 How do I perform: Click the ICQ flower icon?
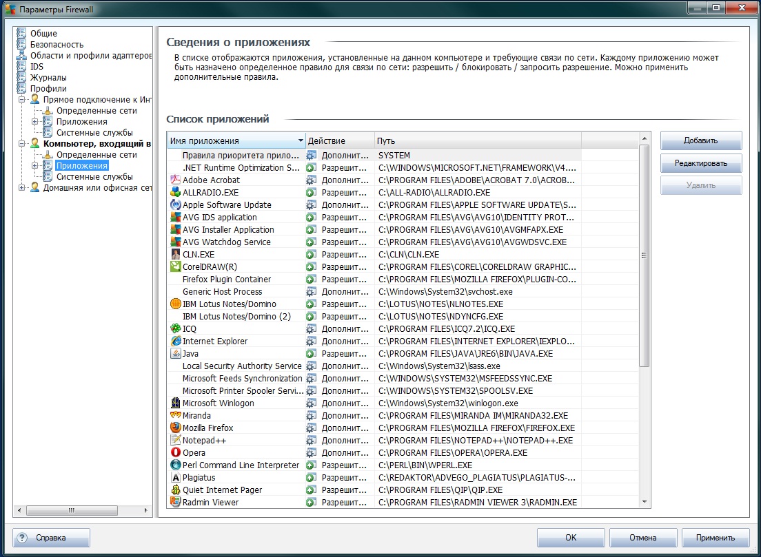pyautogui.click(x=175, y=329)
